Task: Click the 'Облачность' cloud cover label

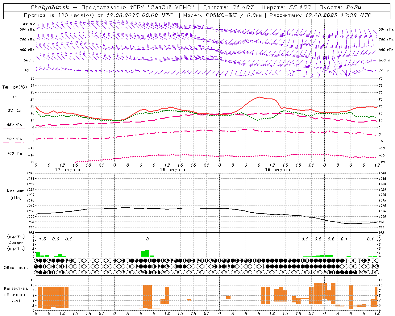Action: [x=16, y=268]
